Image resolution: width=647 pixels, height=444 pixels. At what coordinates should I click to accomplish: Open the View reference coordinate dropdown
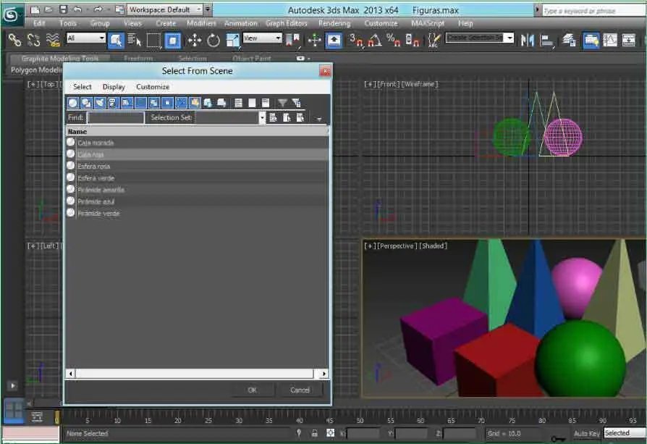(x=262, y=38)
